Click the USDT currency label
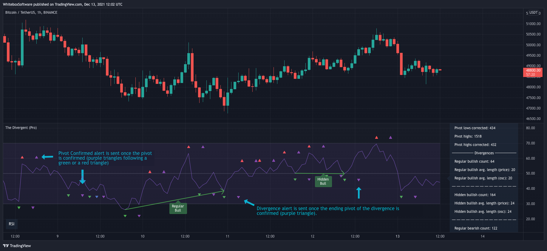 534,13
